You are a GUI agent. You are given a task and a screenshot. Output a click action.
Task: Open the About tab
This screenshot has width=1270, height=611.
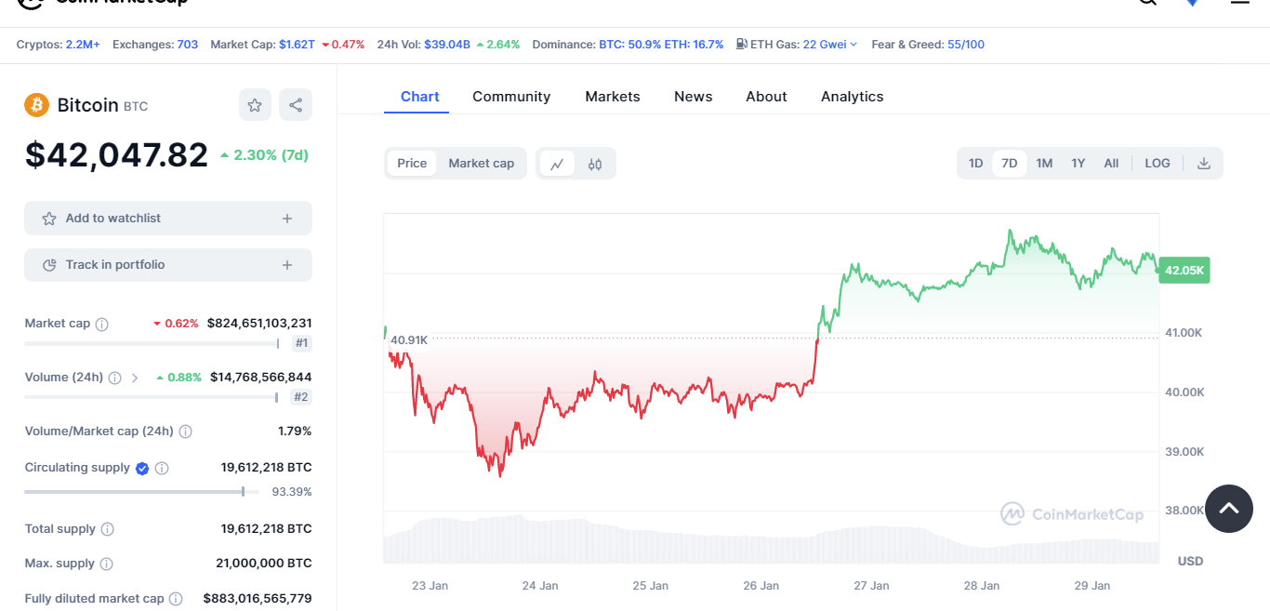(x=766, y=97)
